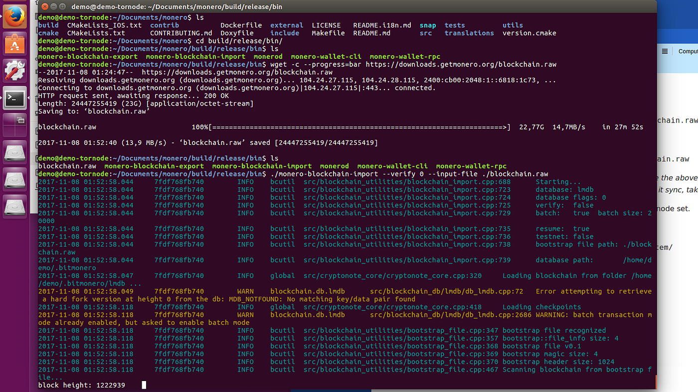Click the 'verify: false' log message
This screenshot has height=392, width=698.
[x=565, y=205]
